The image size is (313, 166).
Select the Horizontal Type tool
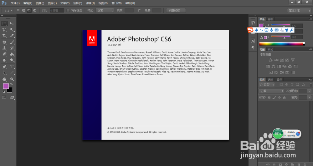pyautogui.click(x=12, y=67)
